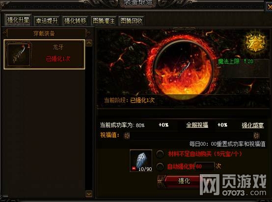Click the right ornament of the blessing bar
This screenshot has width=272, height=202.
[x=257, y=135]
